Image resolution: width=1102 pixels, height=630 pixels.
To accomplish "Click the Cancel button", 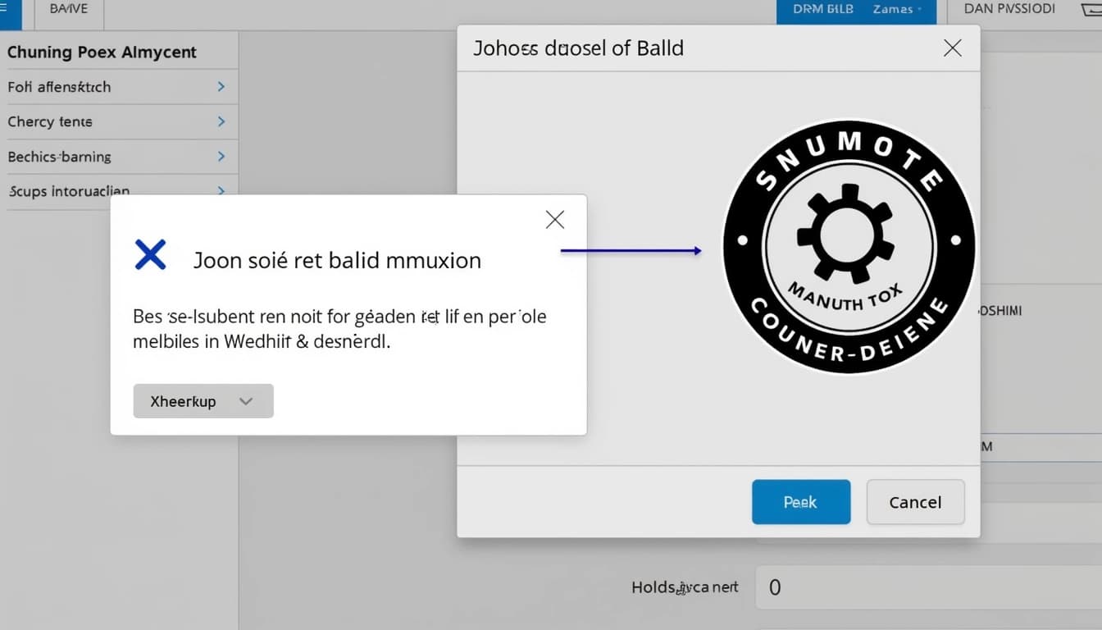I will point(915,501).
